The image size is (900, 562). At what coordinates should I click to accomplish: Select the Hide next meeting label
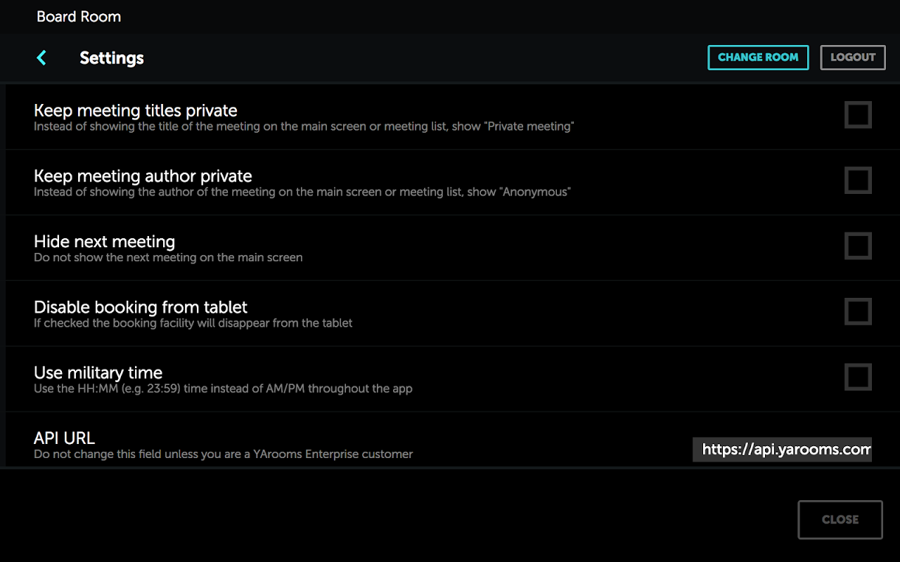(x=104, y=242)
